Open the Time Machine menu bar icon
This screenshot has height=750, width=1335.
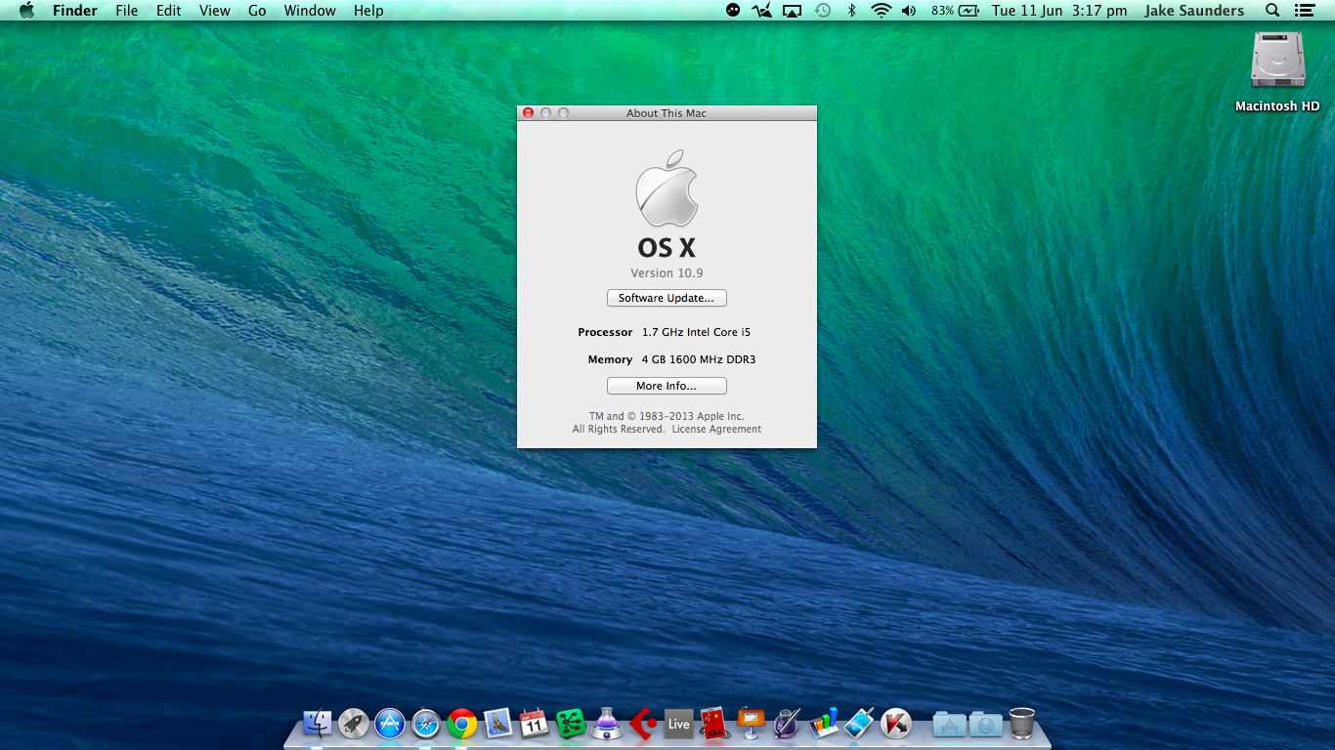823,11
